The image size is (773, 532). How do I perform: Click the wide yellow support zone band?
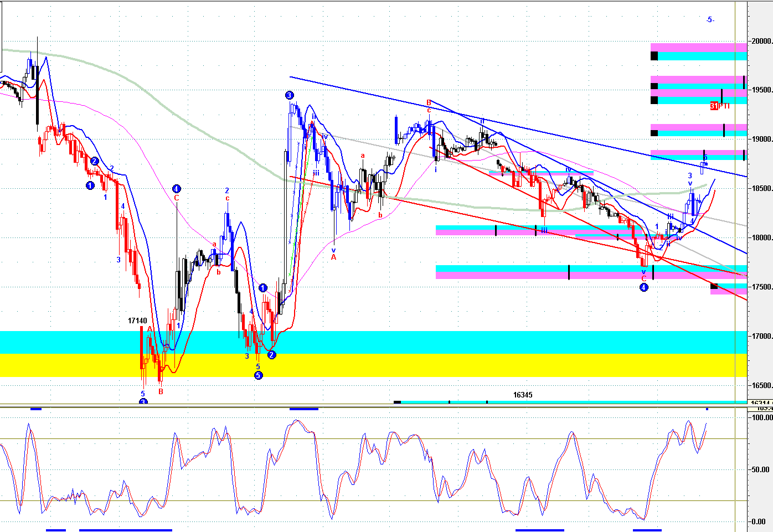[x=388, y=365]
